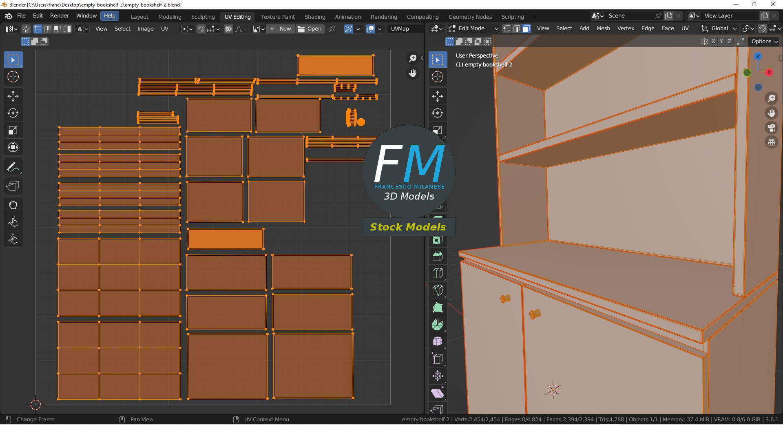Toggle proportional editing in UV editor
Screen dimensions: 783x425
point(228,29)
